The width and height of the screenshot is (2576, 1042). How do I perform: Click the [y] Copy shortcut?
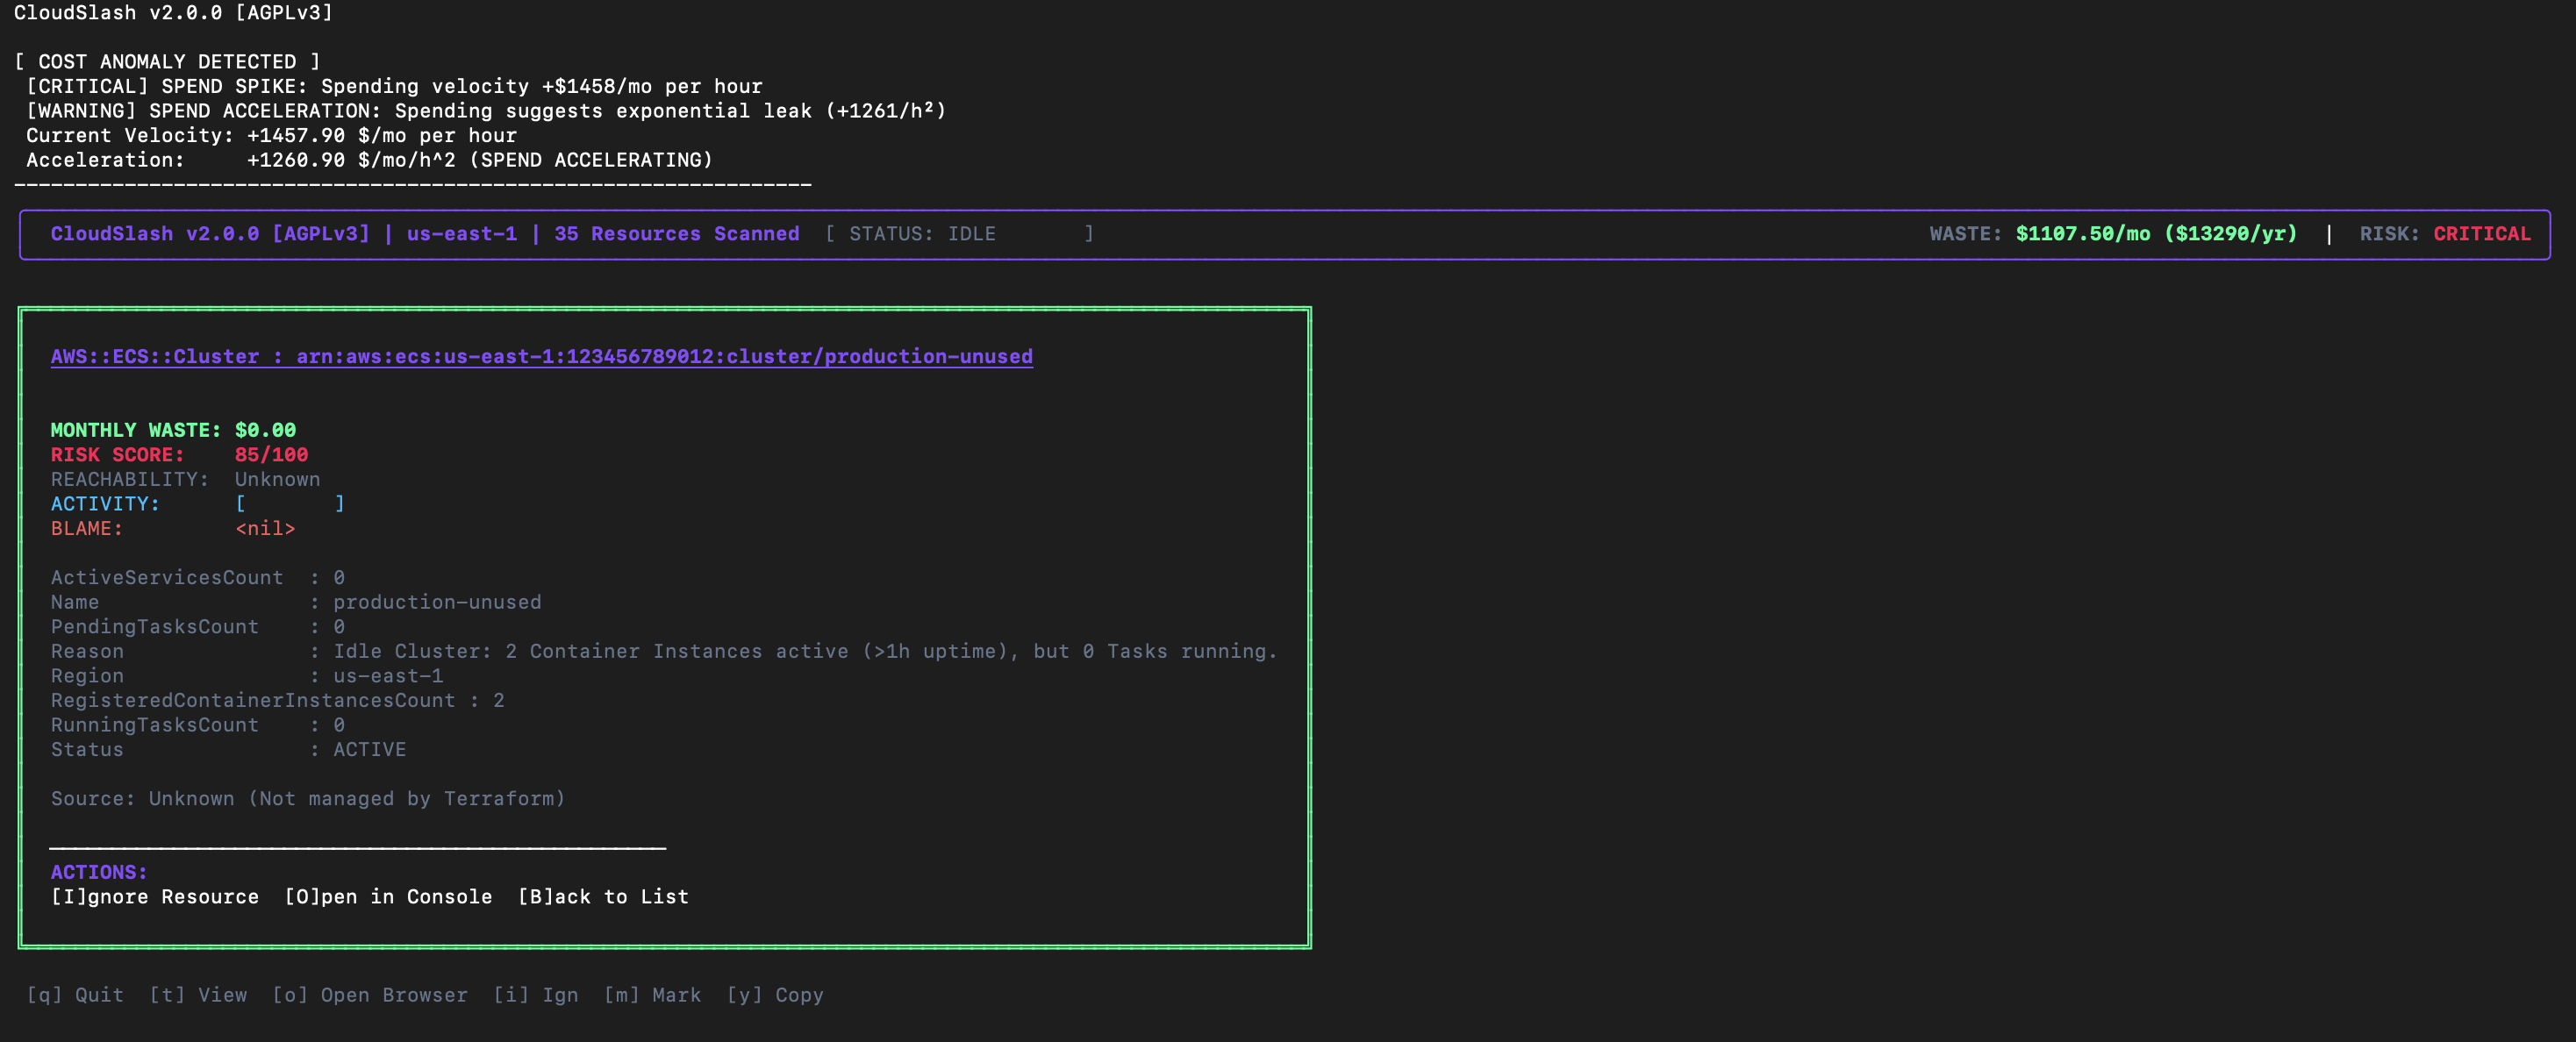(x=775, y=995)
